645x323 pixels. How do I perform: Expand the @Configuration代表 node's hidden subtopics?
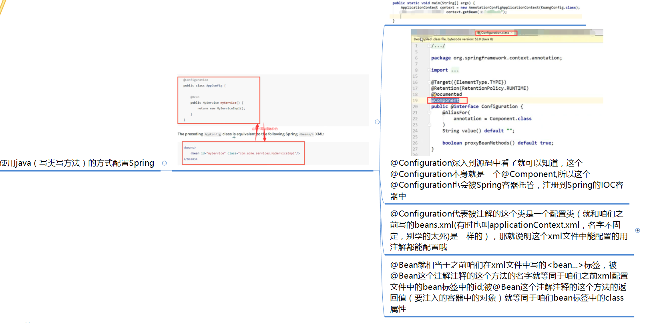pos(637,231)
